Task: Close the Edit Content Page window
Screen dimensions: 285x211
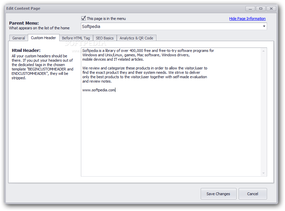Action: pos(271,8)
